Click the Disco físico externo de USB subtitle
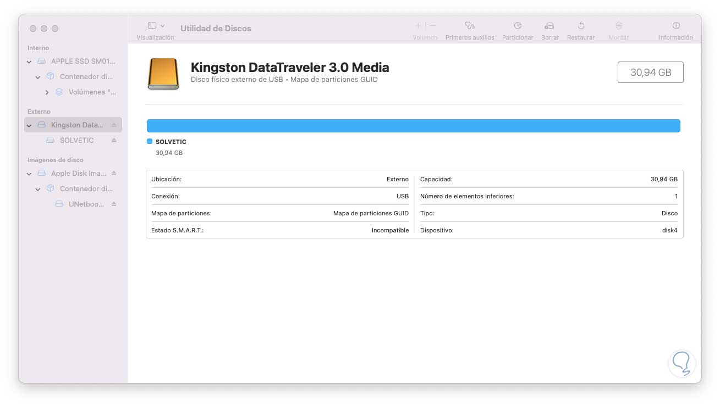The width and height of the screenshot is (720, 406). [284, 80]
